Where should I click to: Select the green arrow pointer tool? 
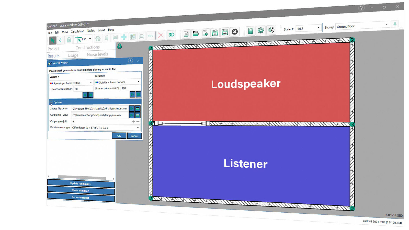tap(52, 40)
